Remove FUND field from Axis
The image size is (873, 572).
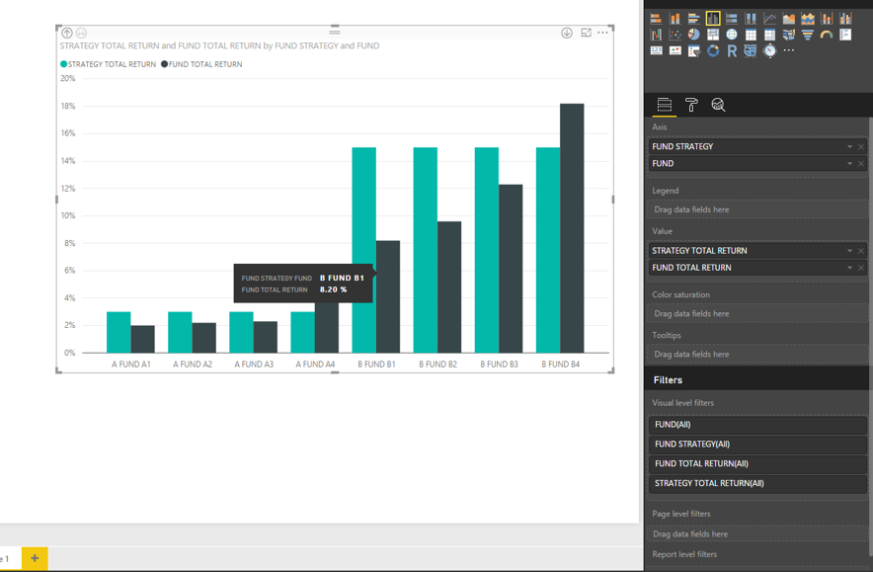point(861,164)
